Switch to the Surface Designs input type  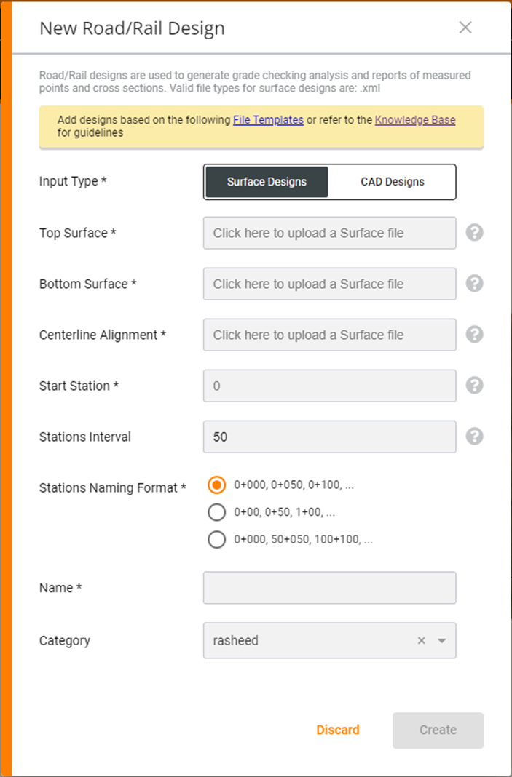267,182
